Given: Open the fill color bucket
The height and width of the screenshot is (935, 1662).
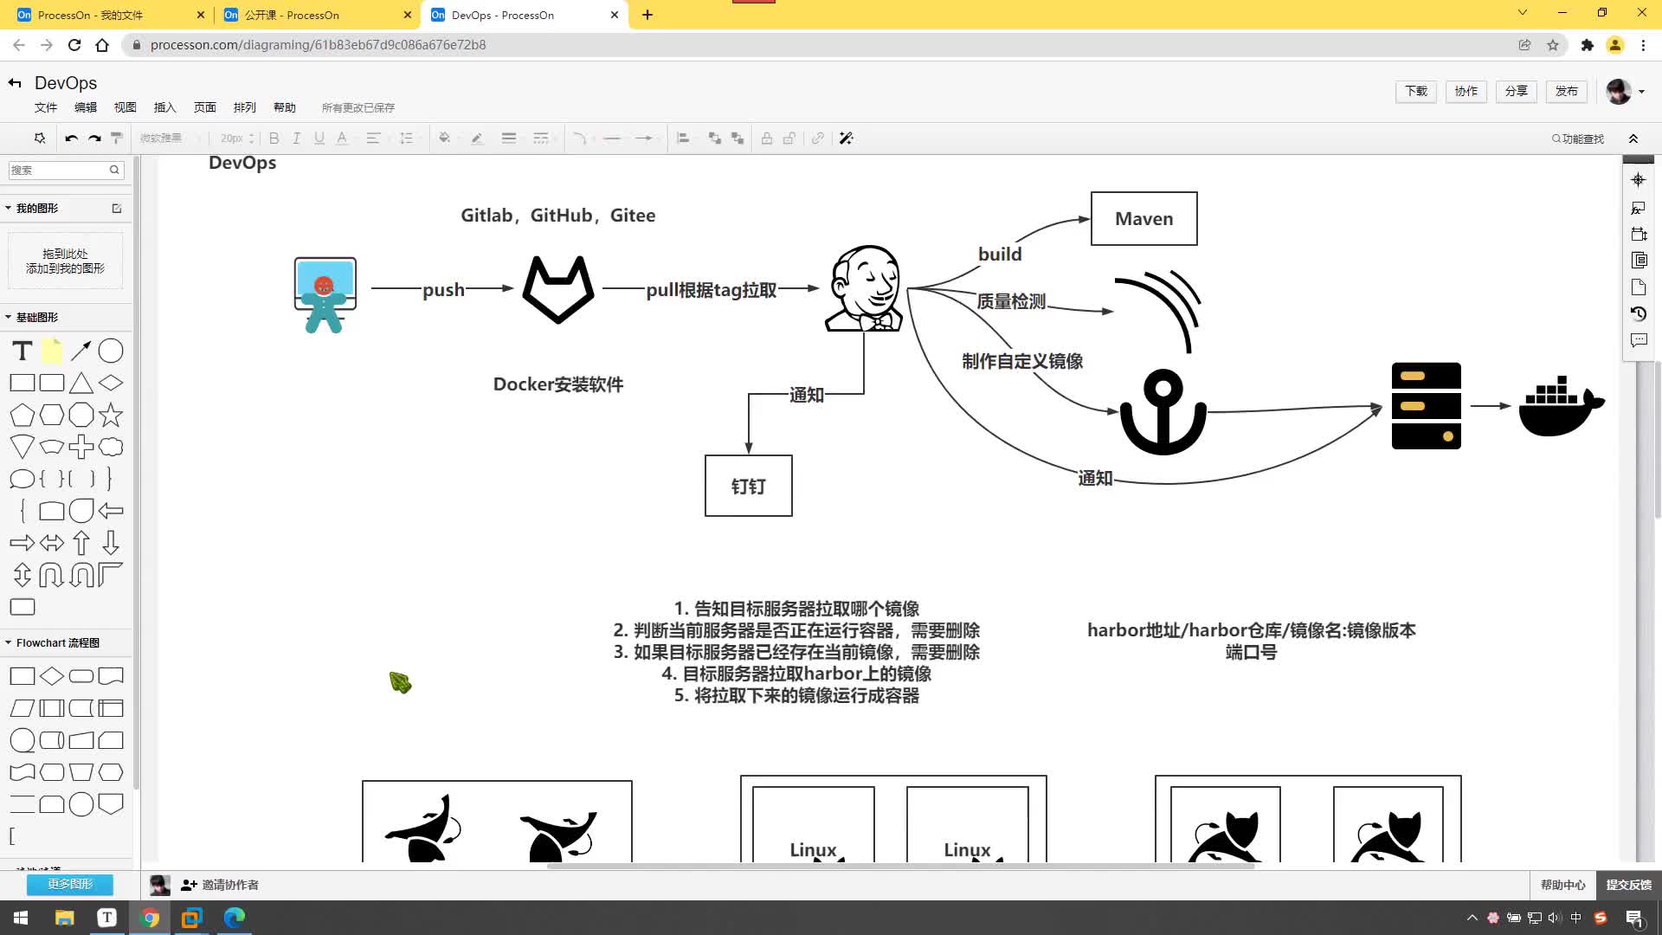Looking at the screenshot, I should 445,139.
